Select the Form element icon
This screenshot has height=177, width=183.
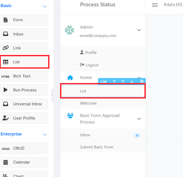coord(6,20)
